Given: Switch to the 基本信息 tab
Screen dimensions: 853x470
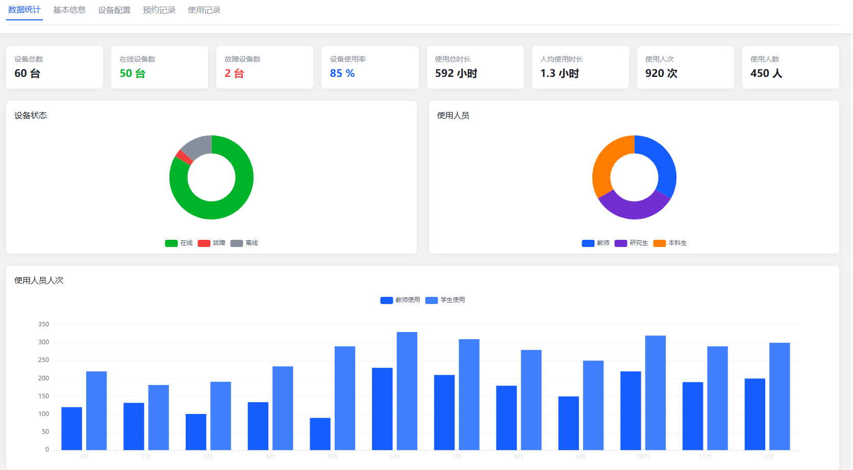Looking at the screenshot, I should [x=69, y=10].
